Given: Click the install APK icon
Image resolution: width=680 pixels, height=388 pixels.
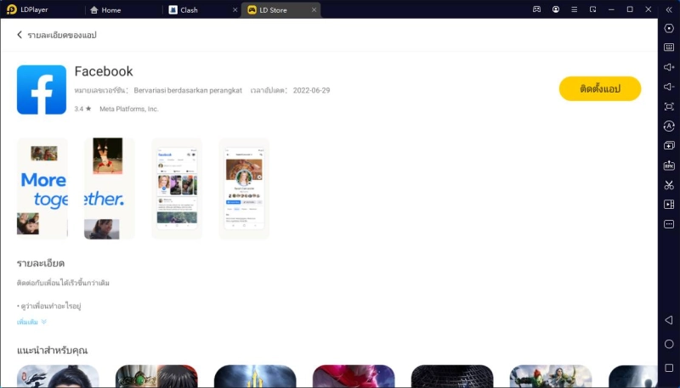Looking at the screenshot, I should 669,166.
